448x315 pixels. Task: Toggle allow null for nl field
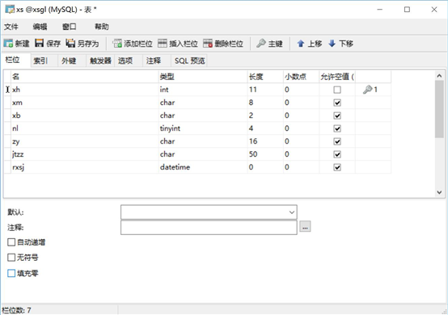pos(337,128)
